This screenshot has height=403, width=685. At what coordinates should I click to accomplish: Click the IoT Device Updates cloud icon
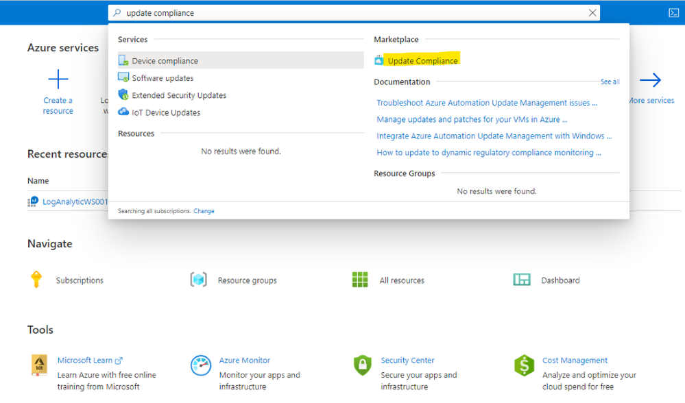[x=123, y=112]
